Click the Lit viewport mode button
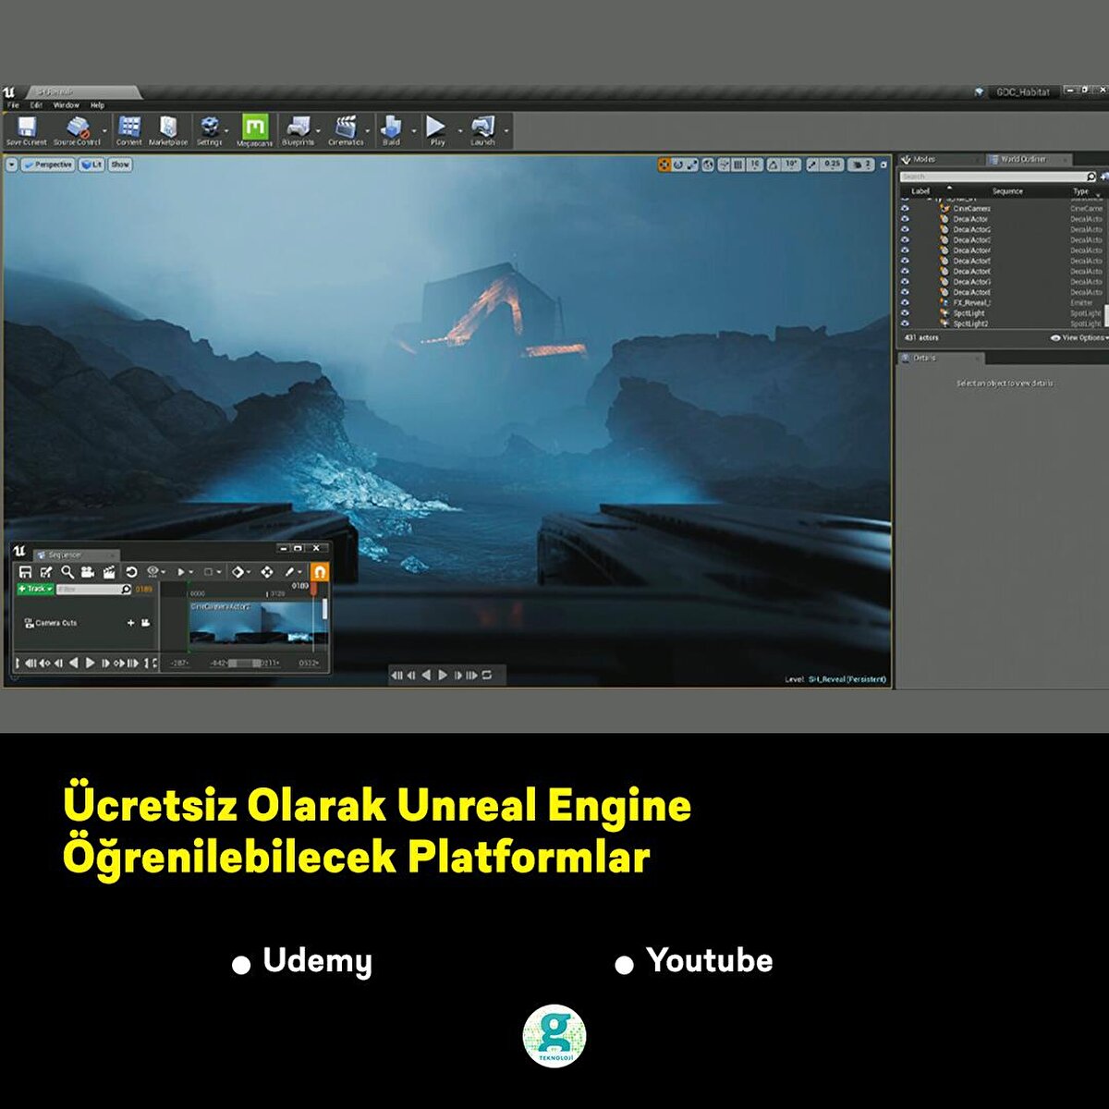Image resolution: width=1109 pixels, height=1109 pixels. (x=91, y=165)
